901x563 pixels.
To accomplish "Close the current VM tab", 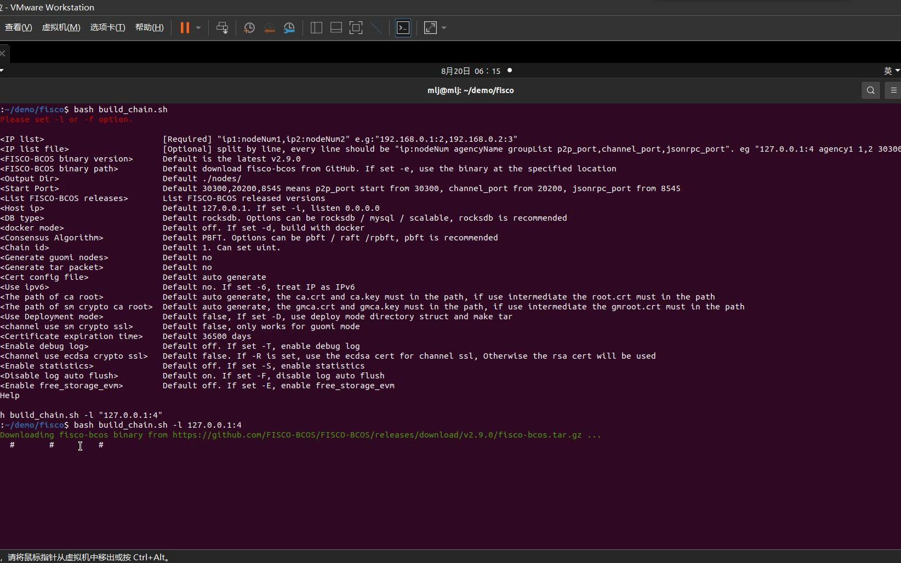I will pos(3,53).
